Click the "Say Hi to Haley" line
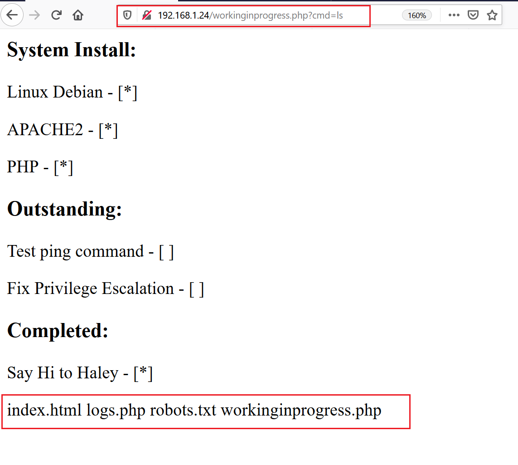 80,373
